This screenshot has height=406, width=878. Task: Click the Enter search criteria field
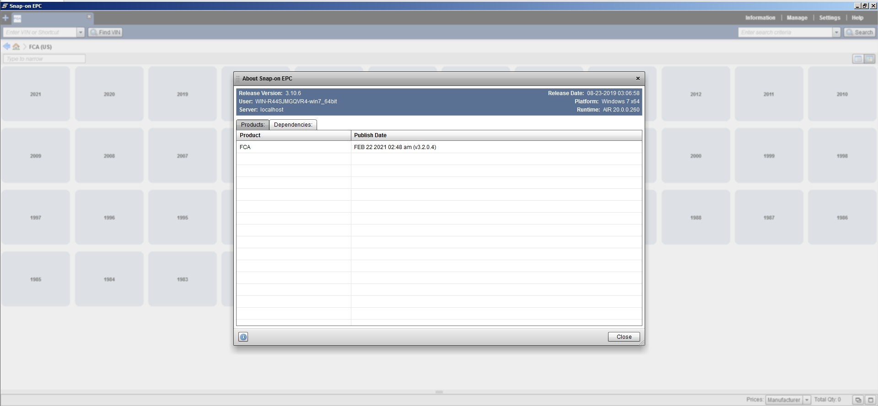coord(785,32)
